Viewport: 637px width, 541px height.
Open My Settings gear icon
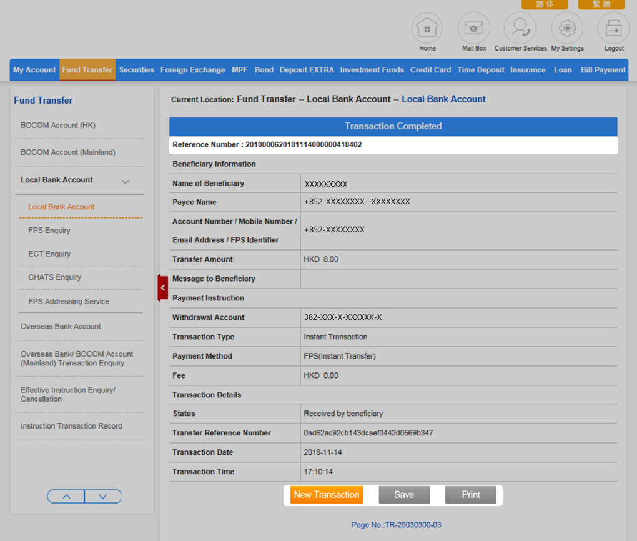(x=567, y=29)
